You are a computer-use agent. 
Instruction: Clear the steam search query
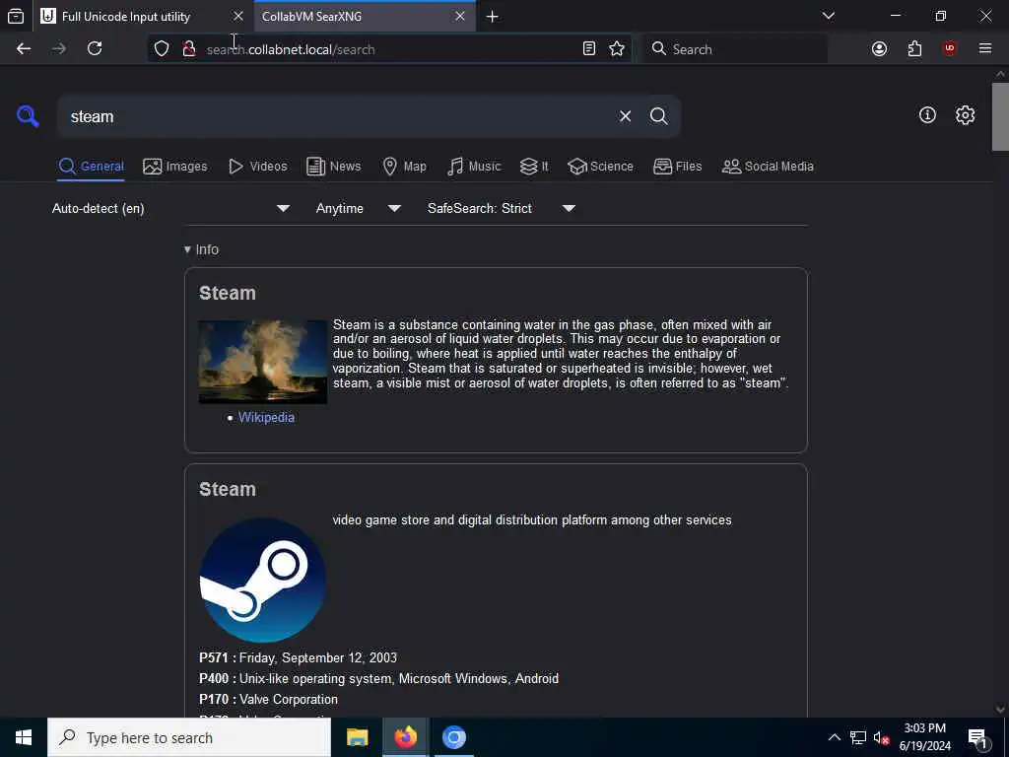[x=625, y=116]
